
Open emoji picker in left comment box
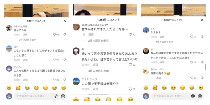pyautogui.click(x=63, y=96)
